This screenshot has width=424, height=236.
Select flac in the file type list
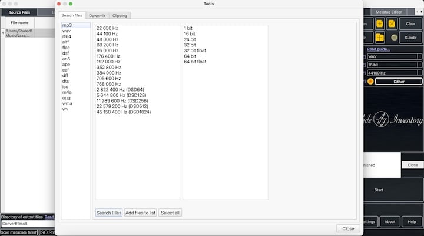76,48
